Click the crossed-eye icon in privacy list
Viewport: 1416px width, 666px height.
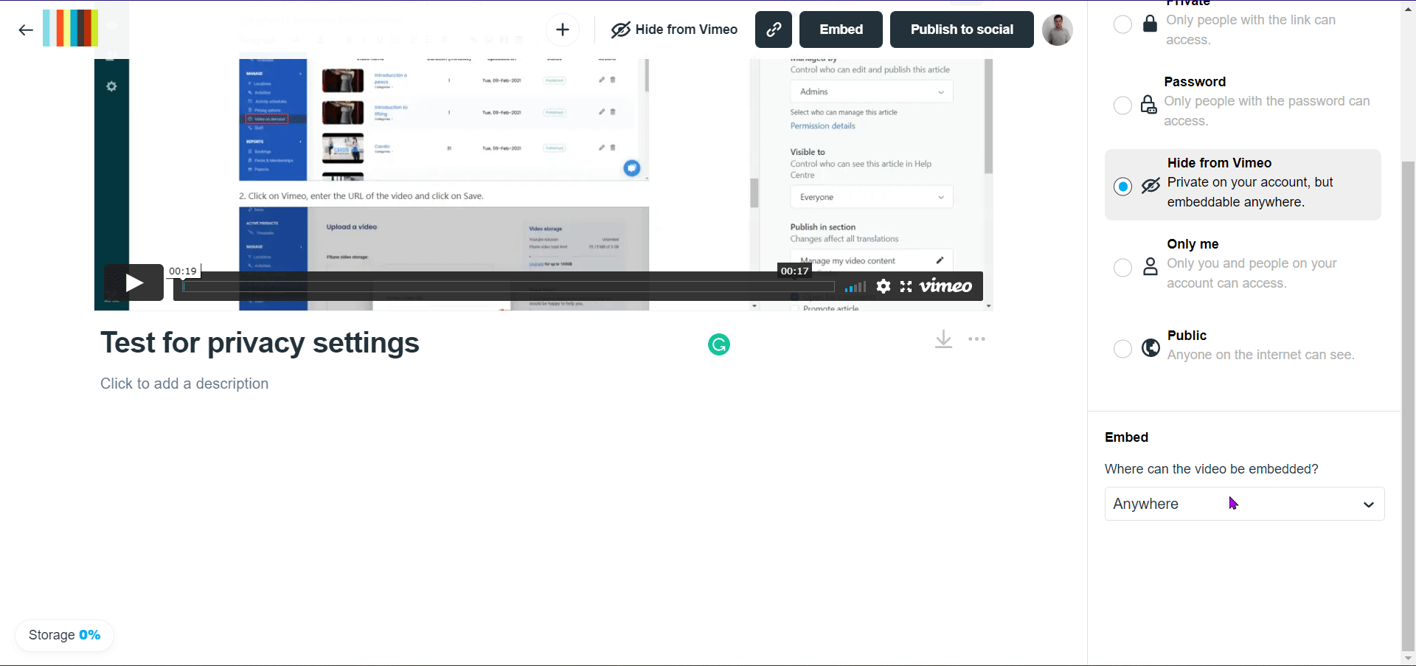[x=1150, y=186]
